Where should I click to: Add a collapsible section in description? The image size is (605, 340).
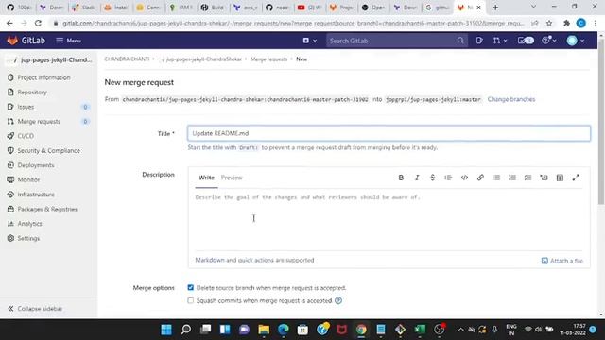[x=544, y=178]
